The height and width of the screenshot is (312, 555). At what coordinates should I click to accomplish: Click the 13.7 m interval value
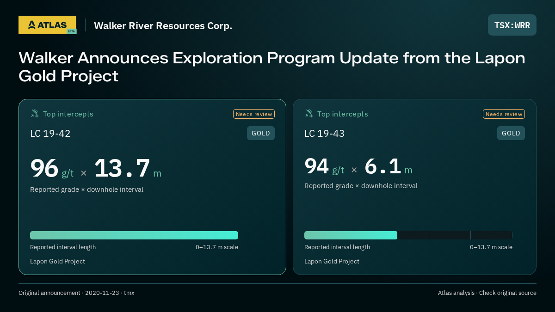[128, 168]
